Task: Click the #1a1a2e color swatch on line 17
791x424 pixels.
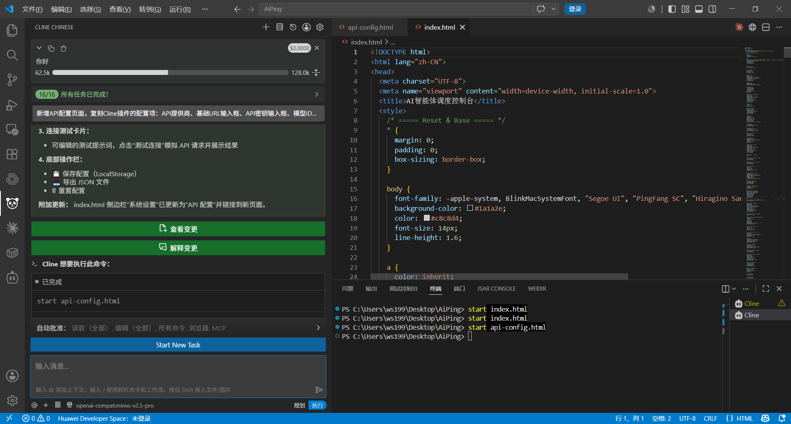Action: coord(470,208)
